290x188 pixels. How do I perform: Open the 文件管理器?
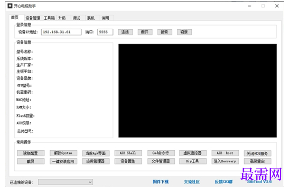[161, 161]
